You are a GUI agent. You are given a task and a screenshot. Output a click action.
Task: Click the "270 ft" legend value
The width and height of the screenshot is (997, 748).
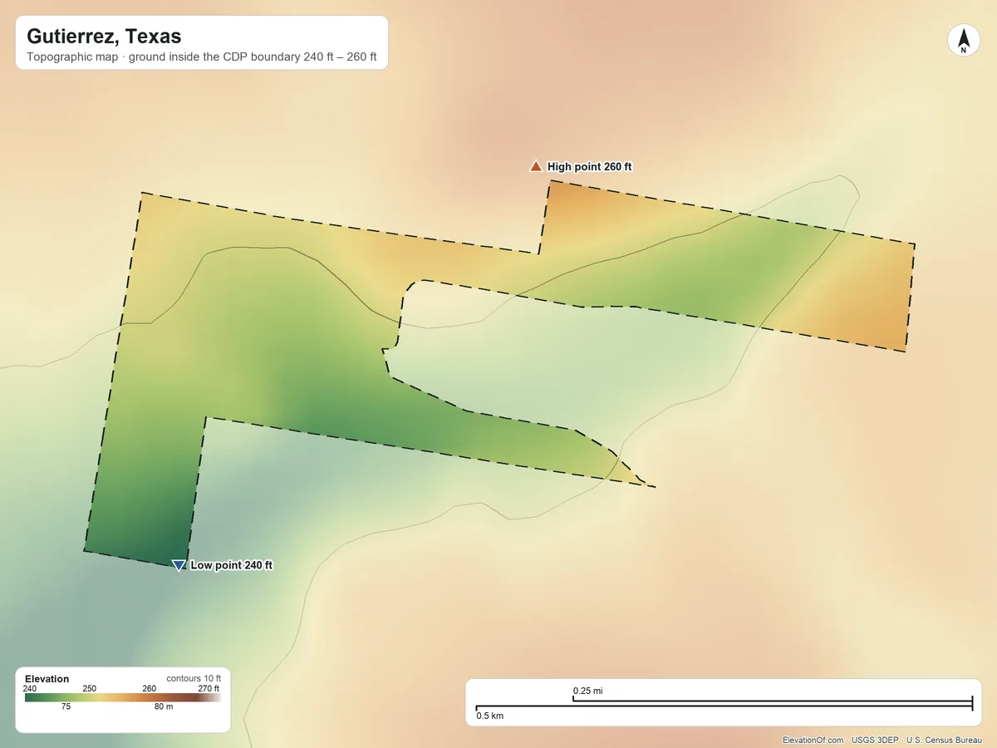point(209,688)
